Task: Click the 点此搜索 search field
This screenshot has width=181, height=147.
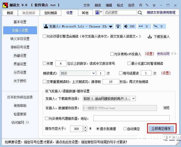Action: click(120, 12)
